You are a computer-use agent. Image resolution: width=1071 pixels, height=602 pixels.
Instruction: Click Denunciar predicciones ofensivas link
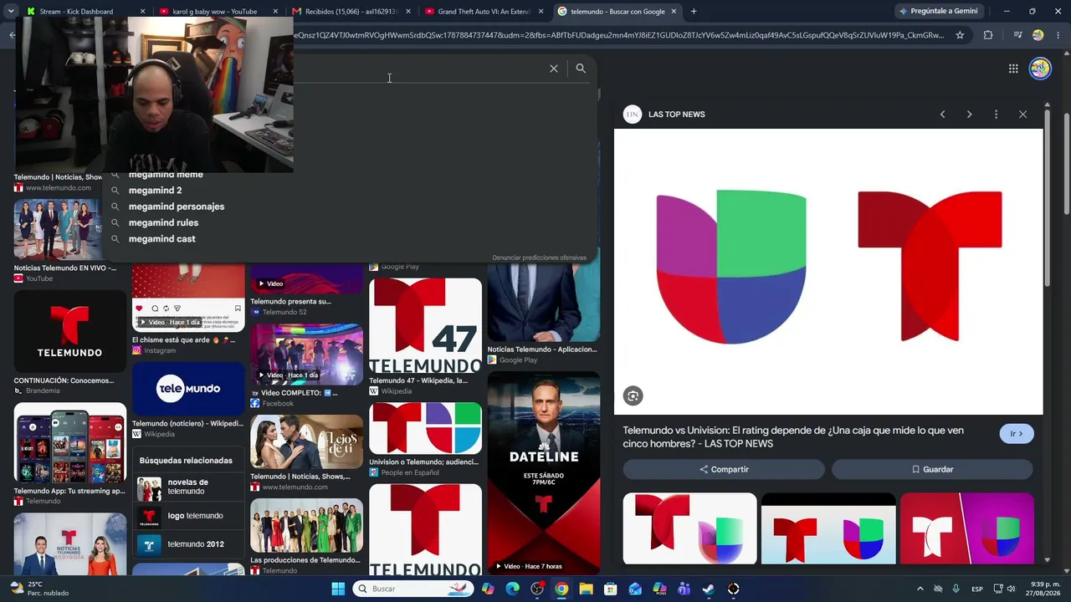coord(539,258)
